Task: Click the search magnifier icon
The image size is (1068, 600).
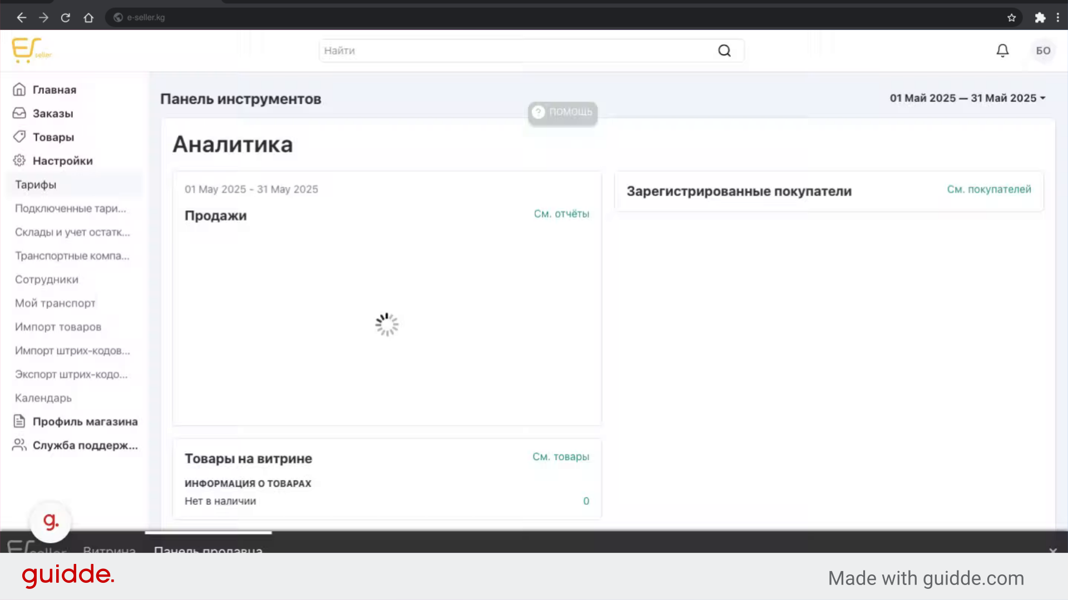Action: (724, 51)
